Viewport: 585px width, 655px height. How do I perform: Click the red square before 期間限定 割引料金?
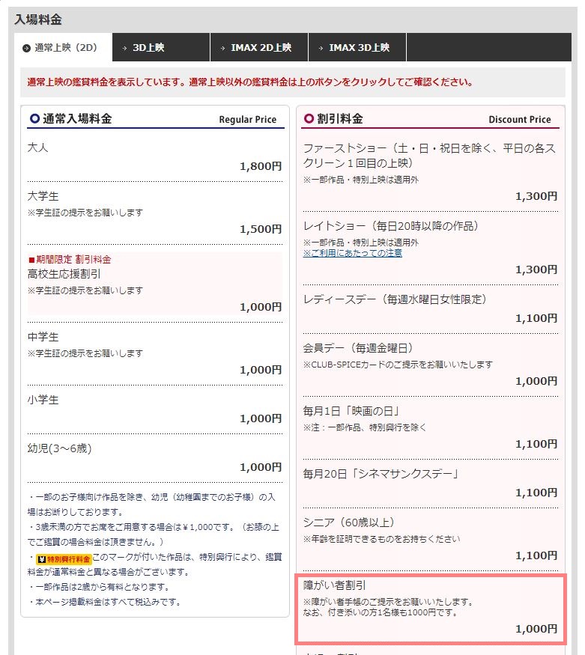click(x=31, y=260)
